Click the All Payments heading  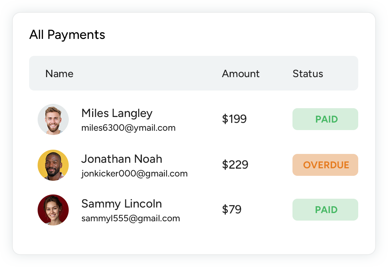67,35
